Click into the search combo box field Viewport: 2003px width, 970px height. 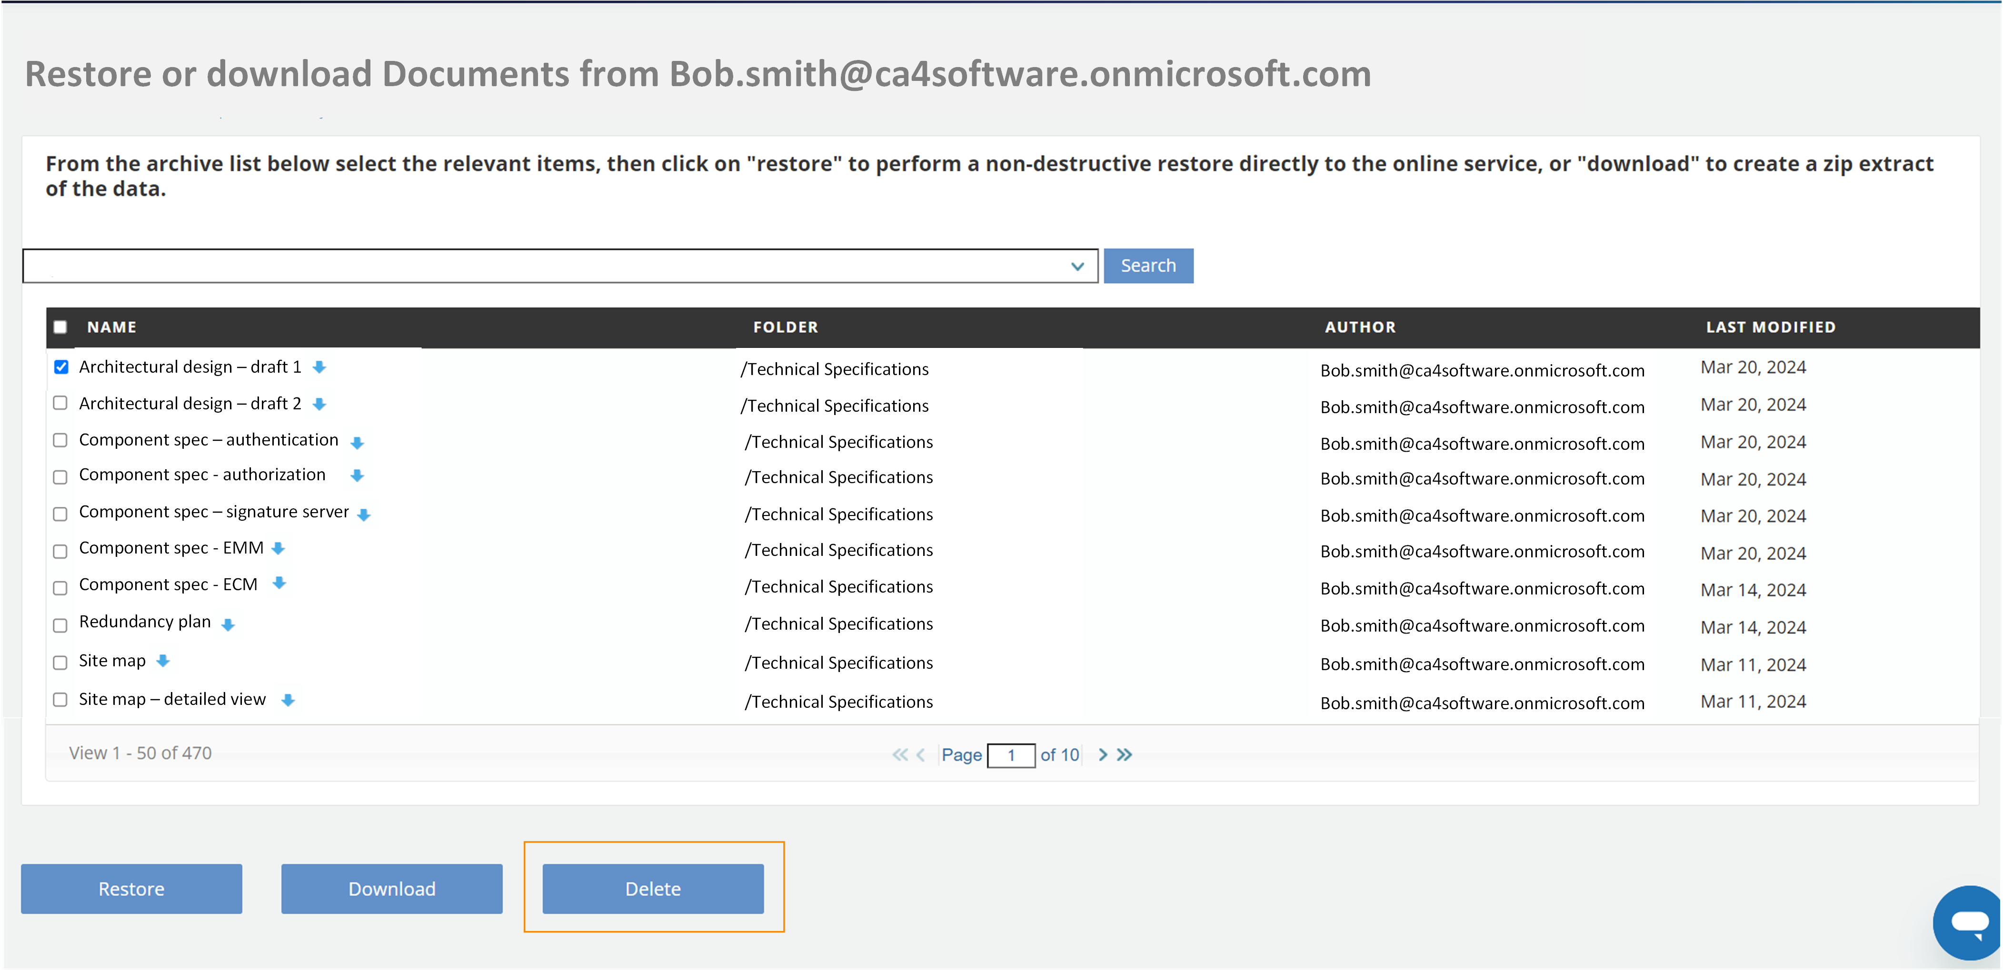(560, 266)
